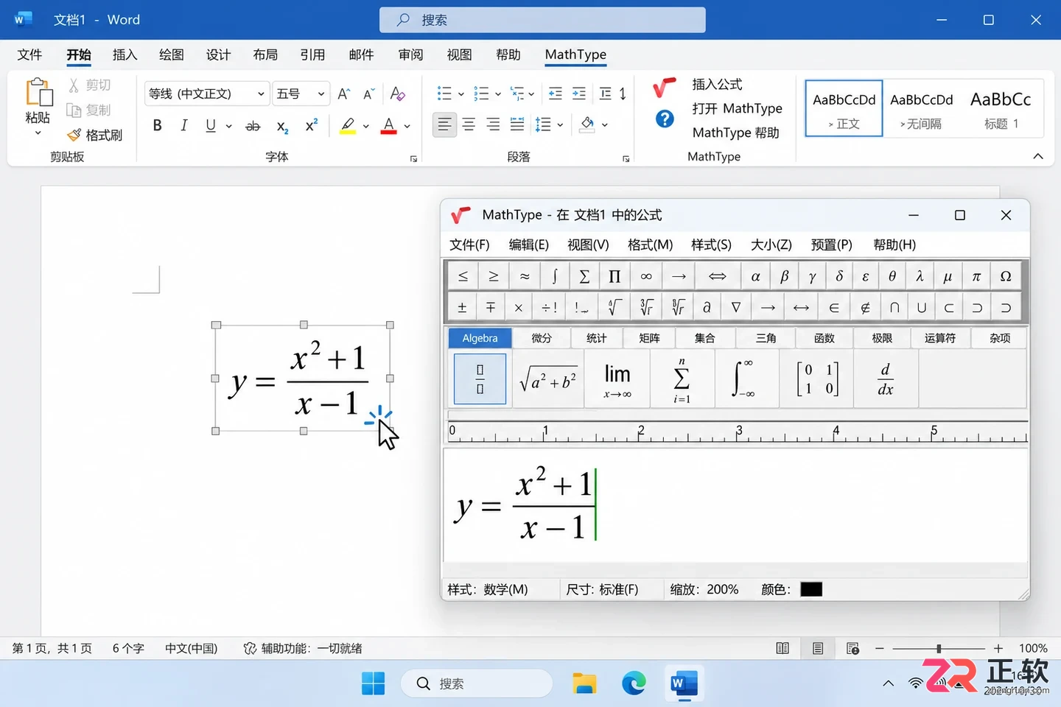Insert the d/dx derivative template
This screenshot has height=707, width=1061.
pyautogui.click(x=886, y=379)
